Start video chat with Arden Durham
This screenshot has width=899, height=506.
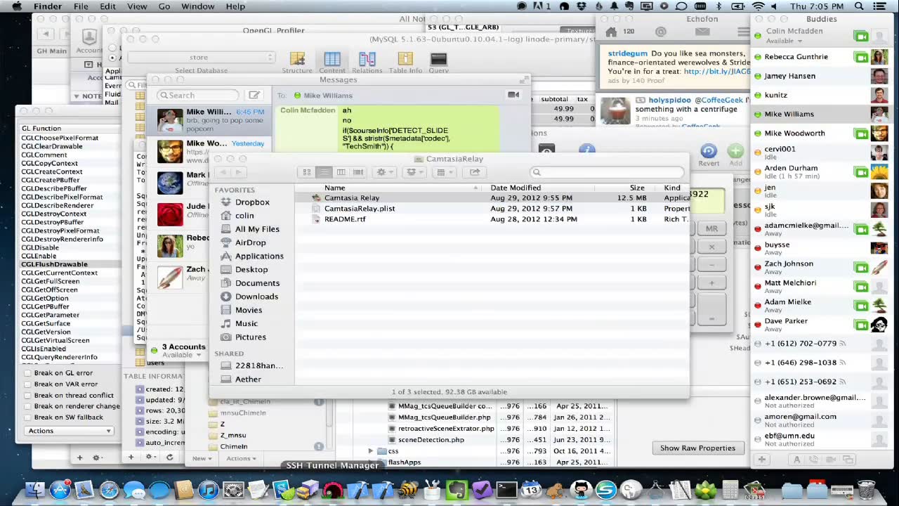pos(860,171)
